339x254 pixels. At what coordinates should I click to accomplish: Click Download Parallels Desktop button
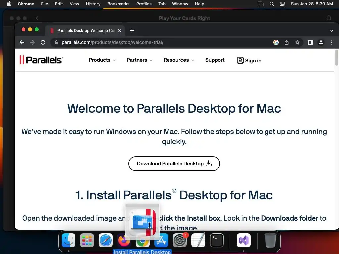pos(174,163)
